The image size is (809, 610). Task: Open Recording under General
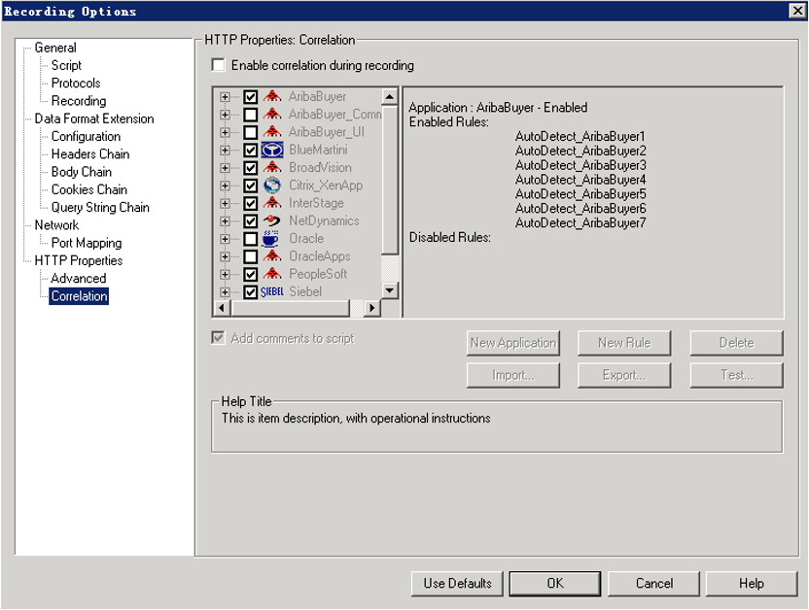pos(79,101)
